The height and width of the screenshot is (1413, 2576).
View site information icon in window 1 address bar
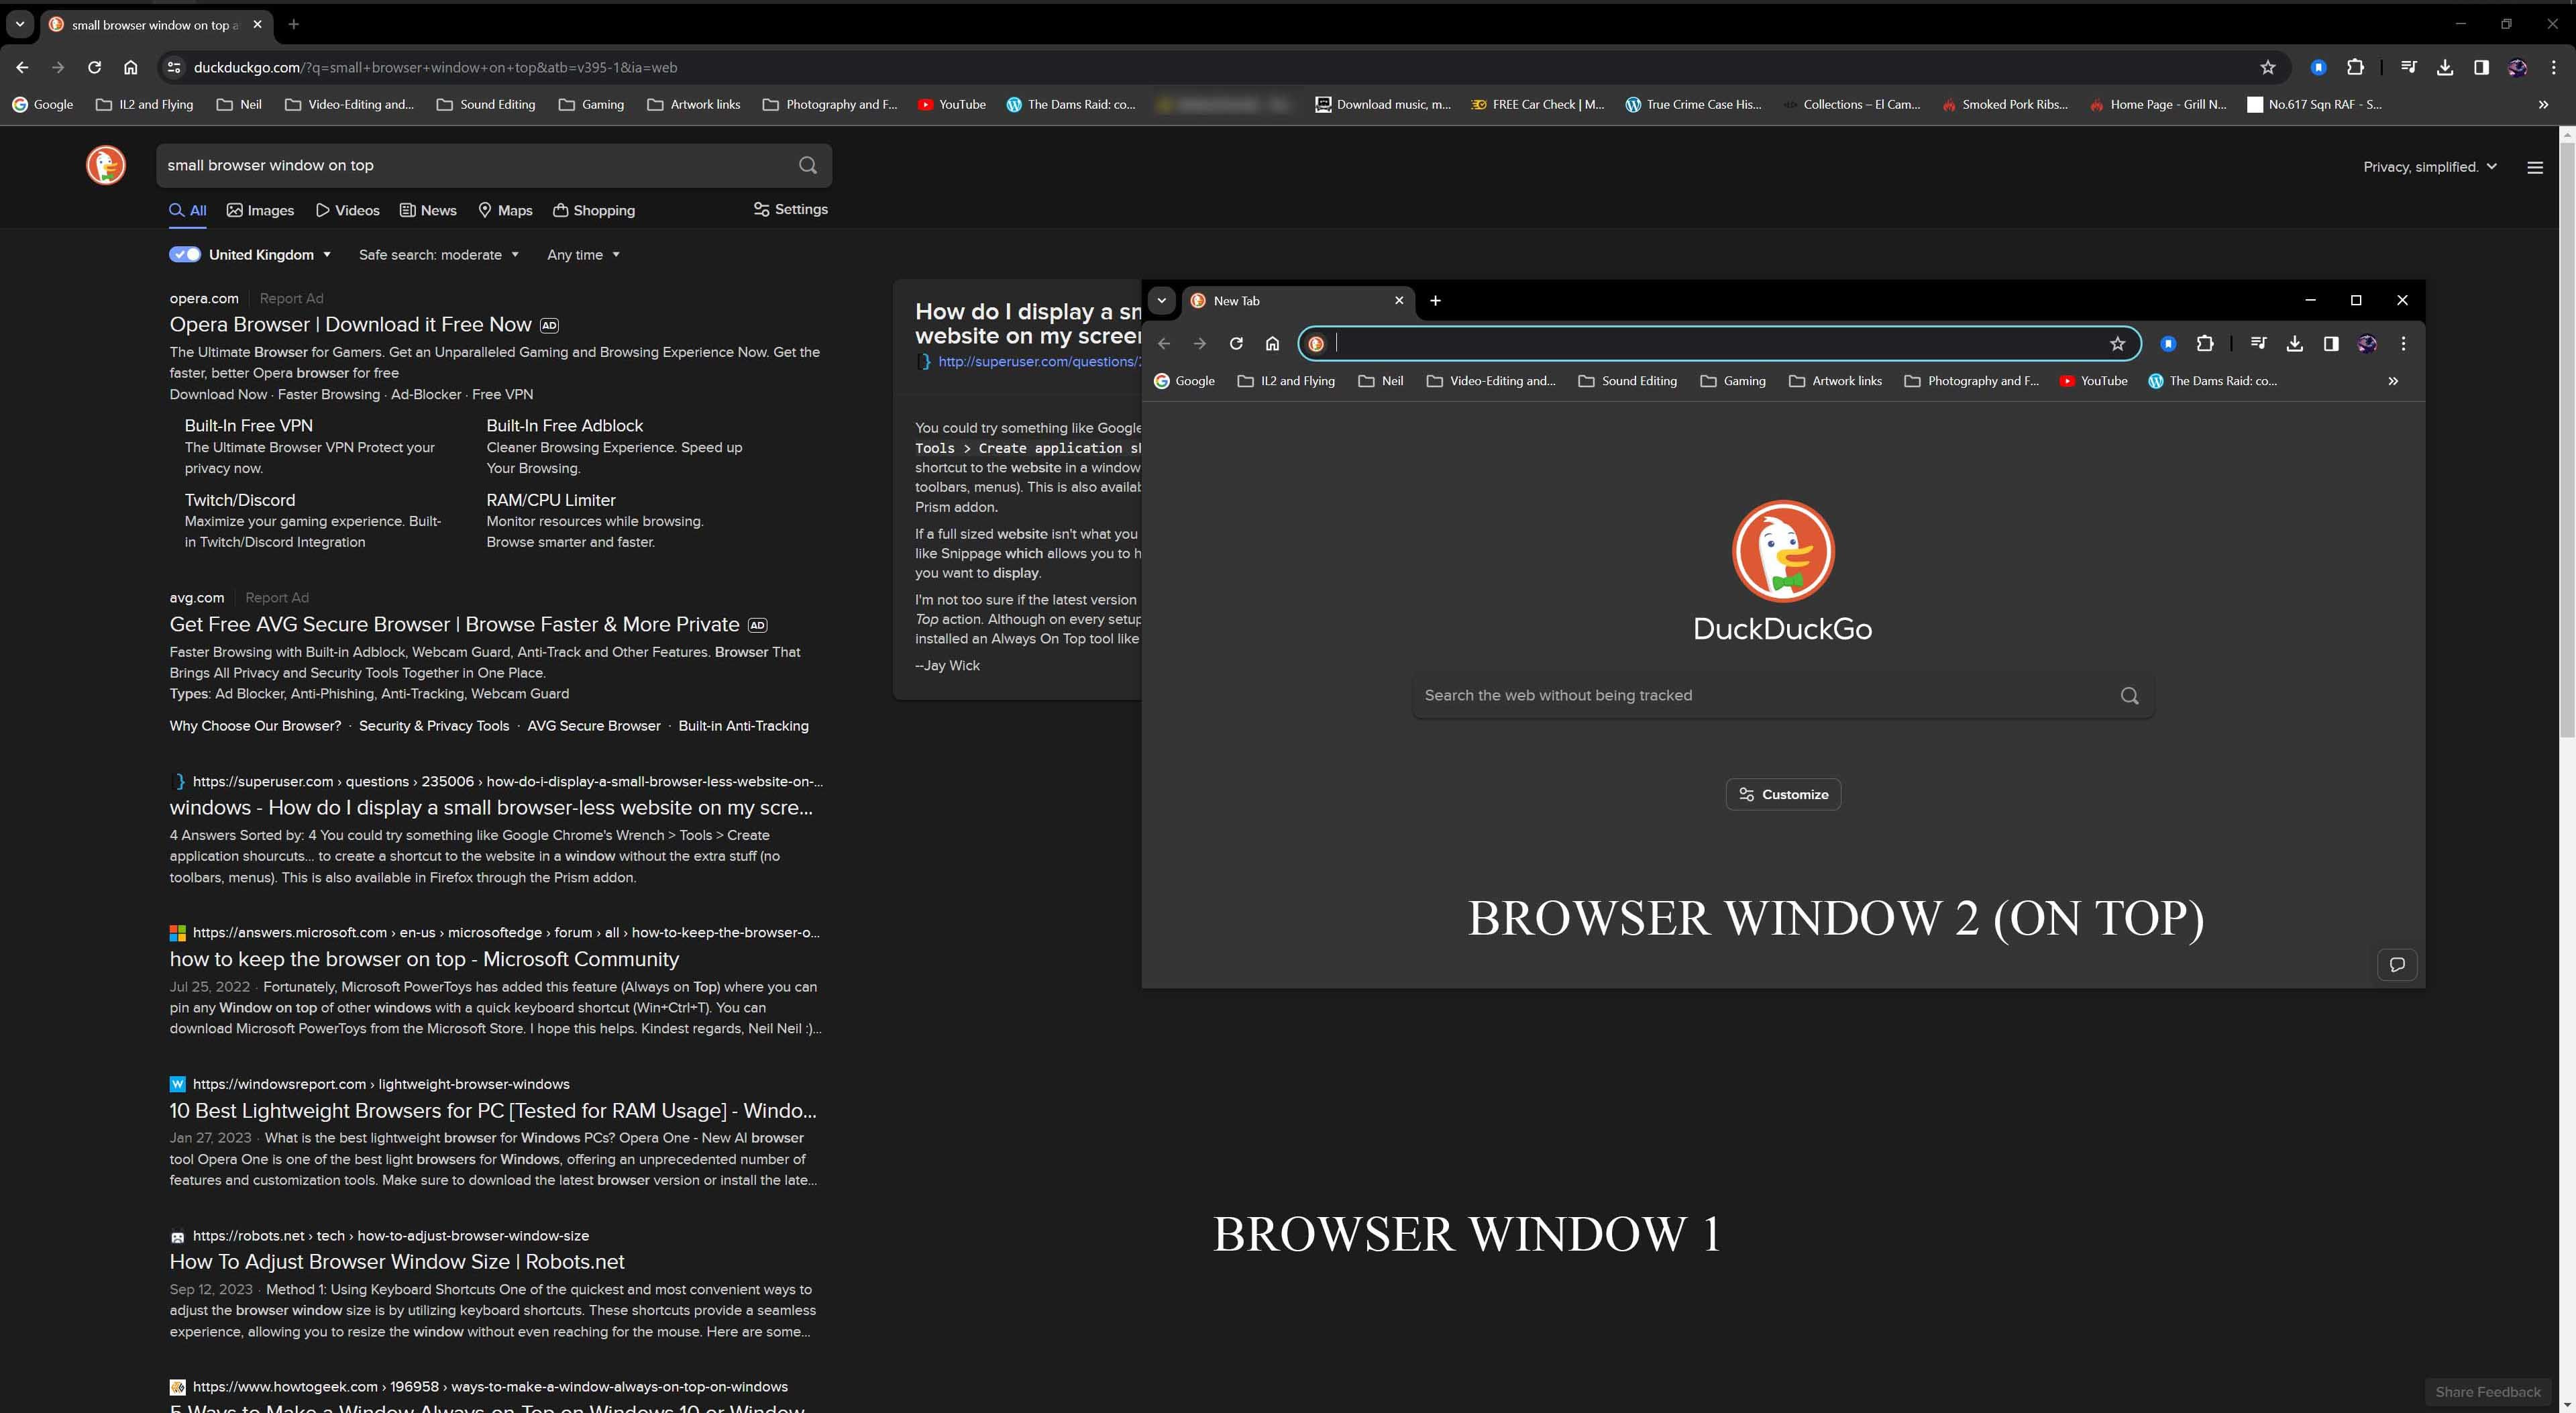point(174,67)
